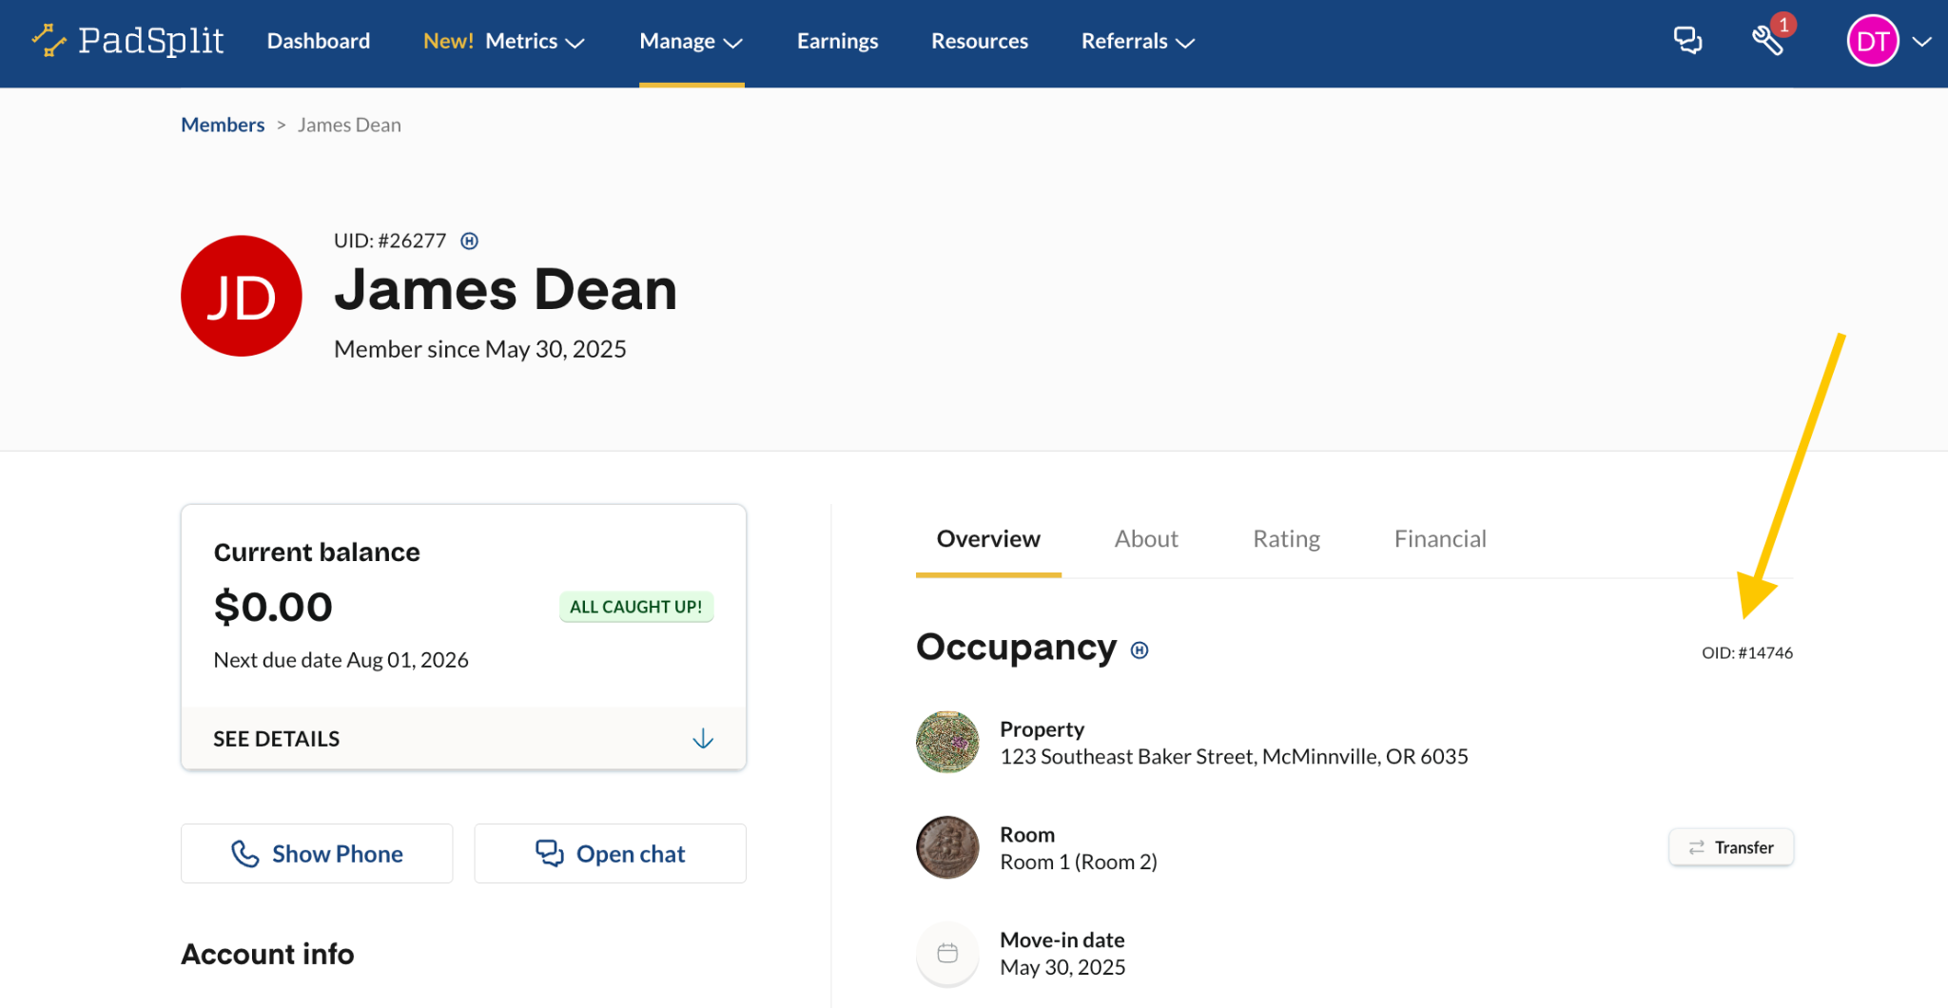Open the Referrals dropdown menu

pos(1138,42)
